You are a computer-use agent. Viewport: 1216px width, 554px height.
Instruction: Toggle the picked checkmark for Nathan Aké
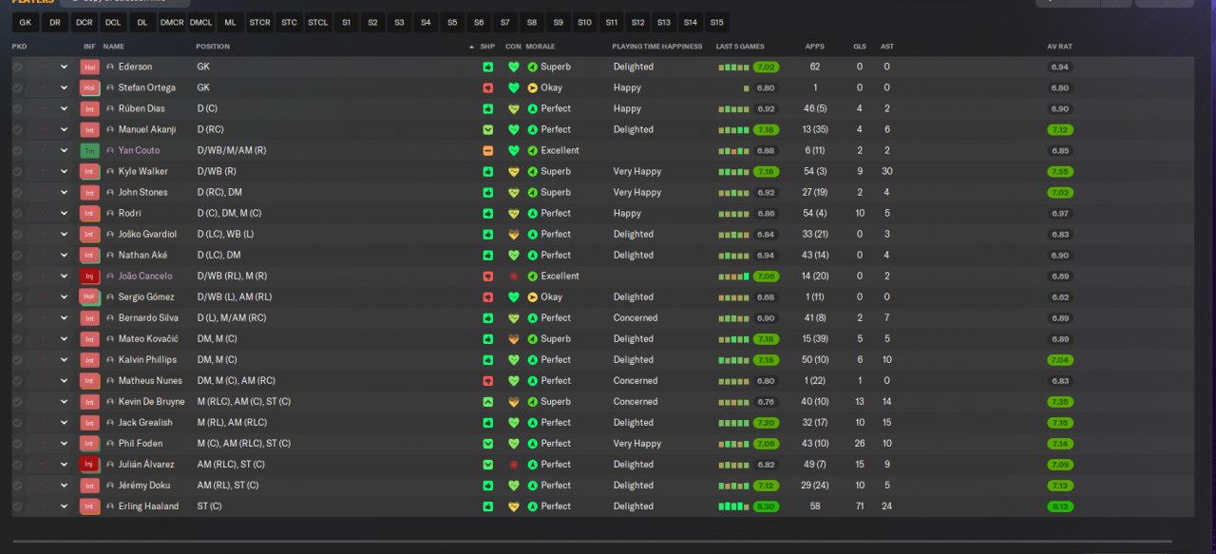coord(17,255)
